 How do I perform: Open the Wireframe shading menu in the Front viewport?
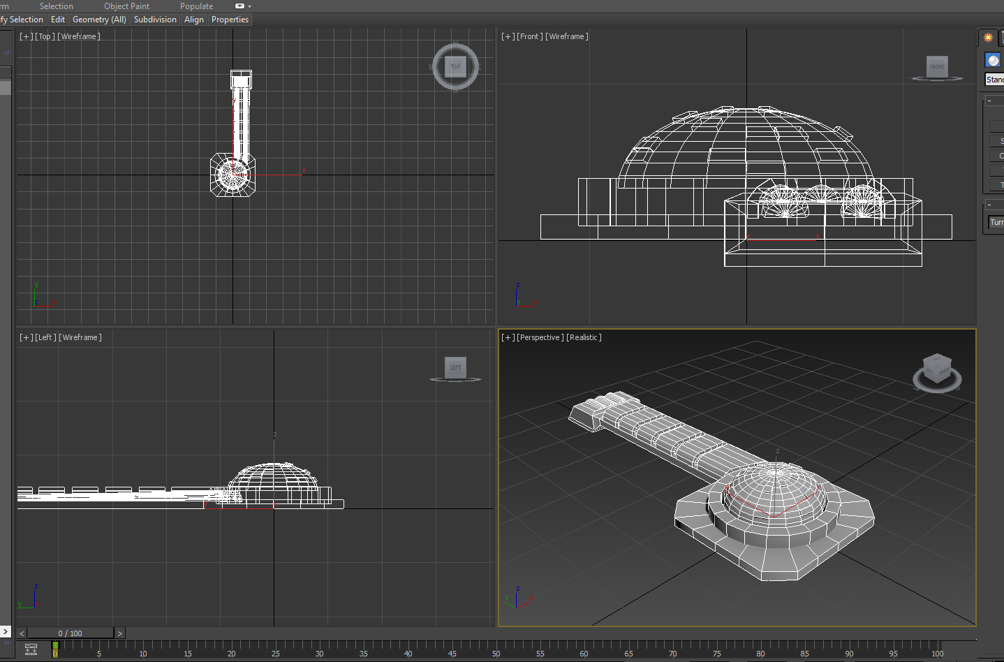tap(566, 36)
